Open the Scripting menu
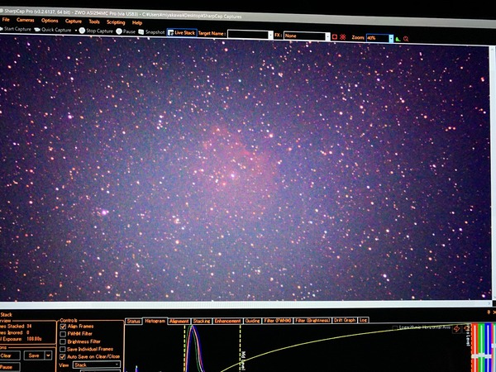Viewport: 496px width, 372px height. click(x=116, y=22)
